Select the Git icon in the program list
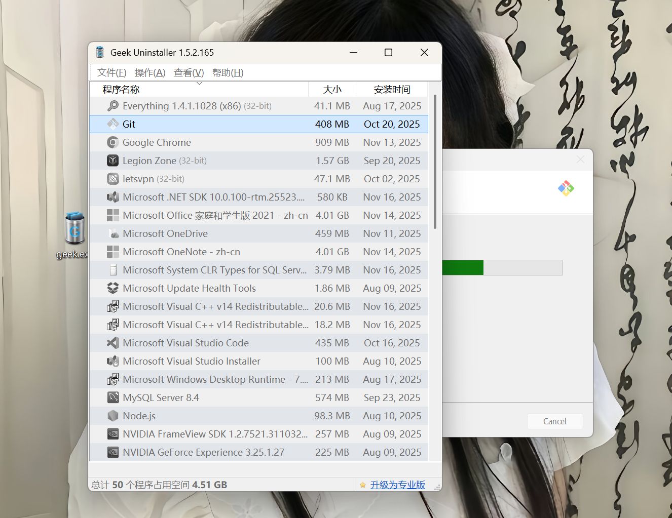The image size is (672, 518). [113, 124]
